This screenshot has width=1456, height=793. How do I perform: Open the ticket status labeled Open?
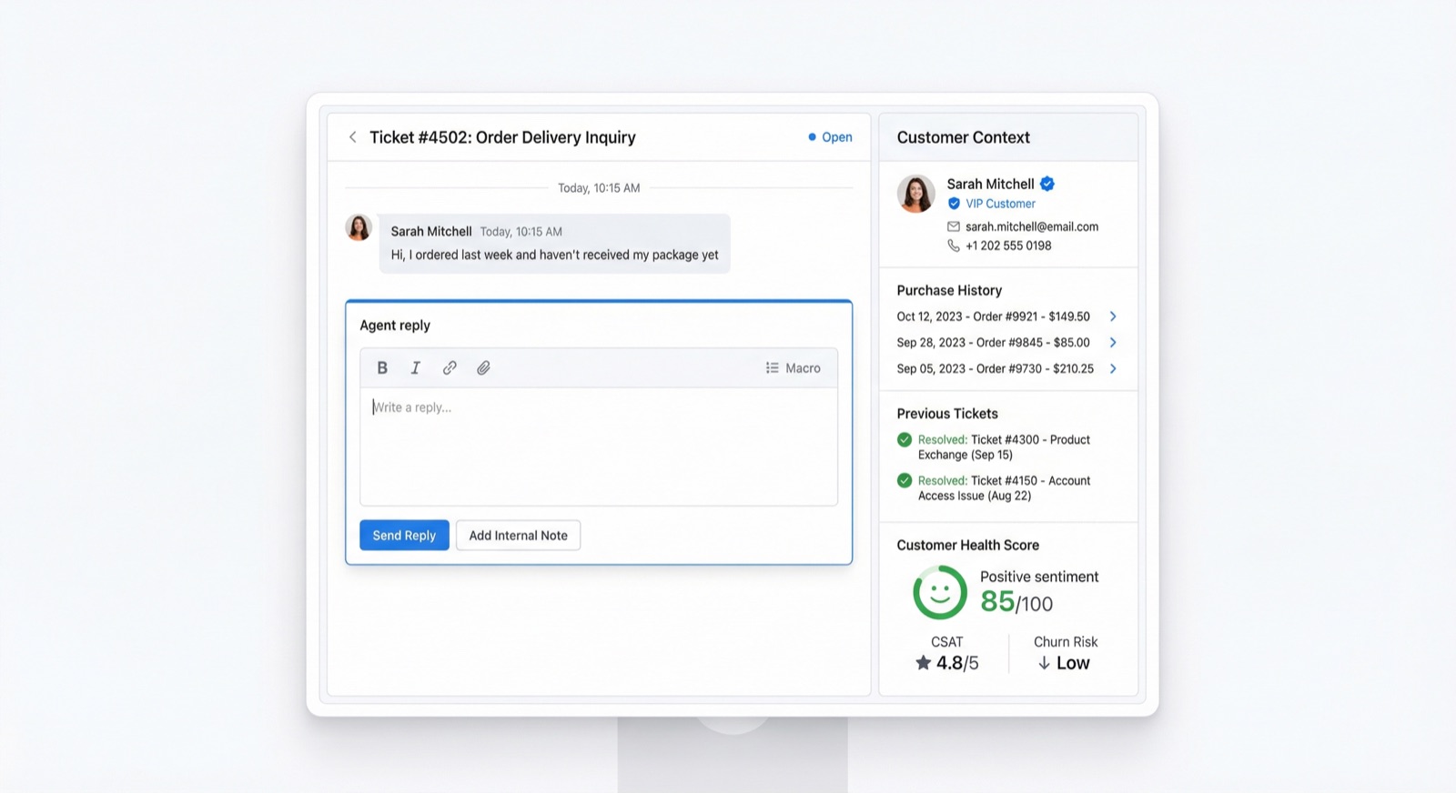[830, 137]
